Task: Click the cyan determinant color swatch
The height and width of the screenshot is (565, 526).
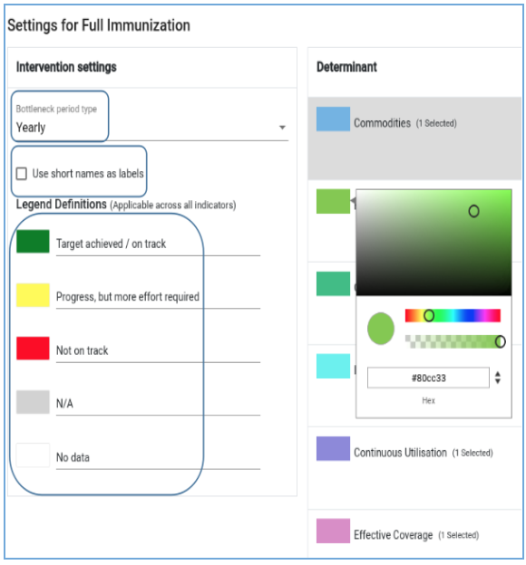Action: pos(333,366)
